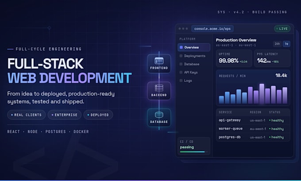Image resolution: width=301 pixels, height=181 pixels.
Task: Click eu-west-1 region of worker-queue
Action: [x=258, y=129]
